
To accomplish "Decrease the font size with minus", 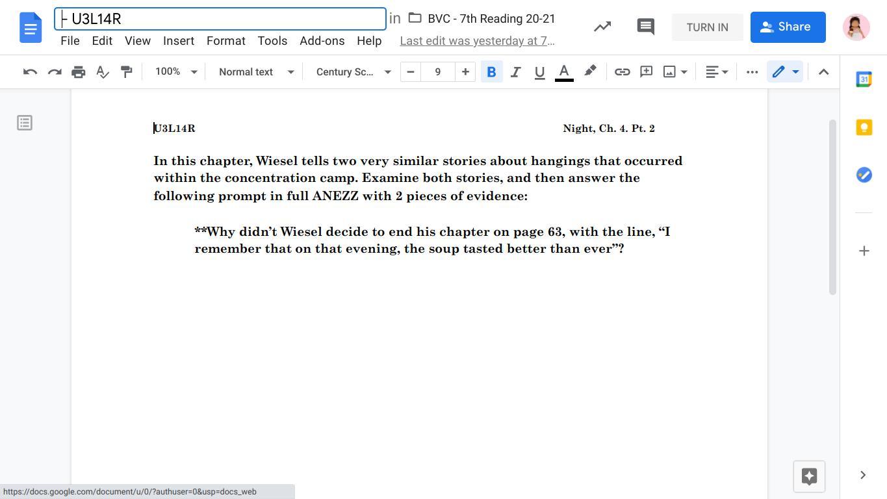I will (411, 72).
